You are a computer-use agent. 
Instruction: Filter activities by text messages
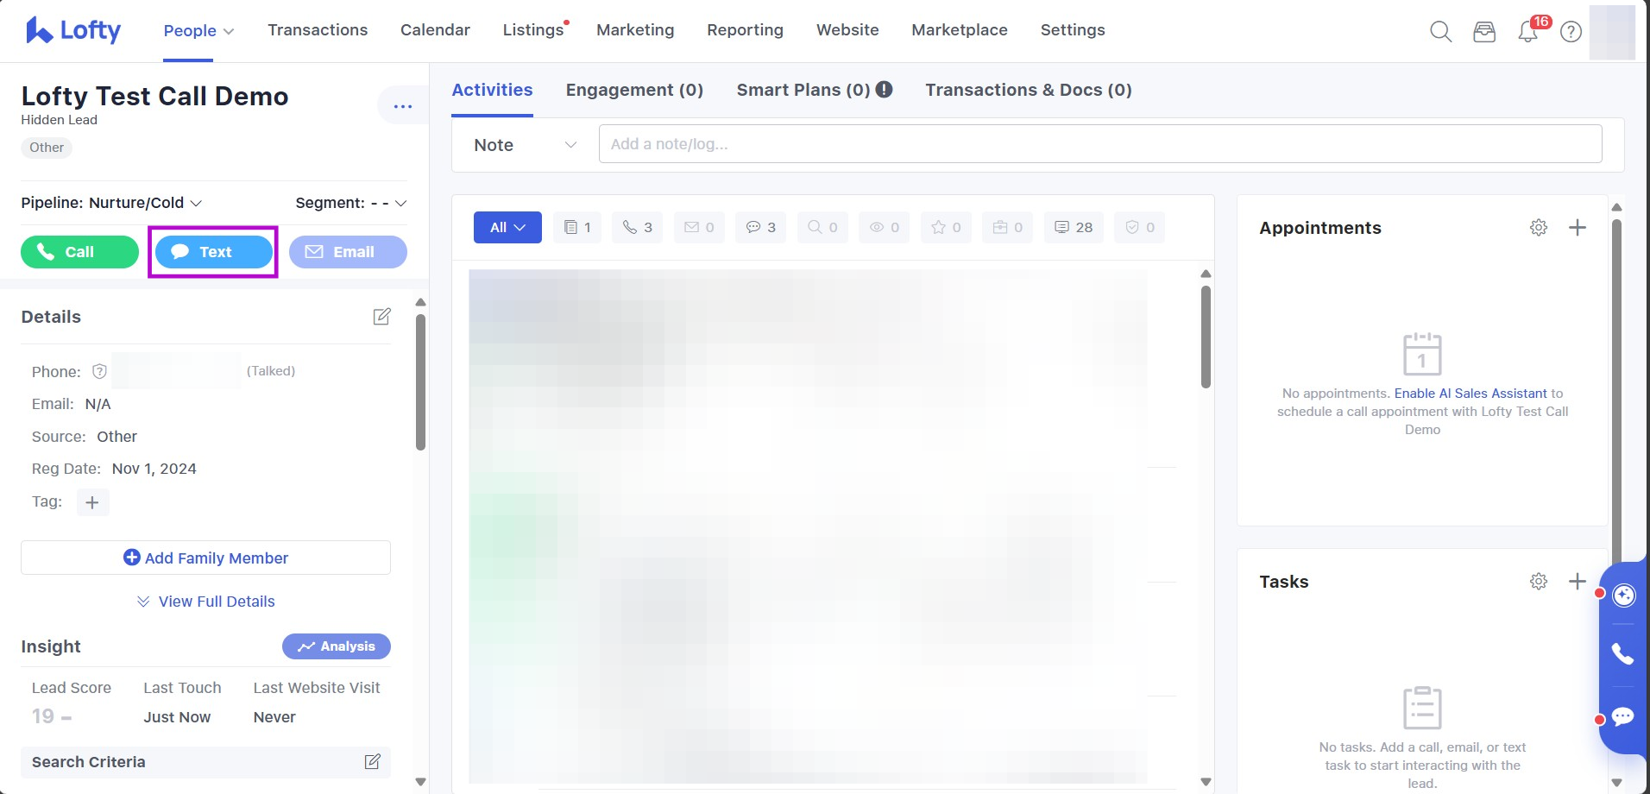click(760, 228)
